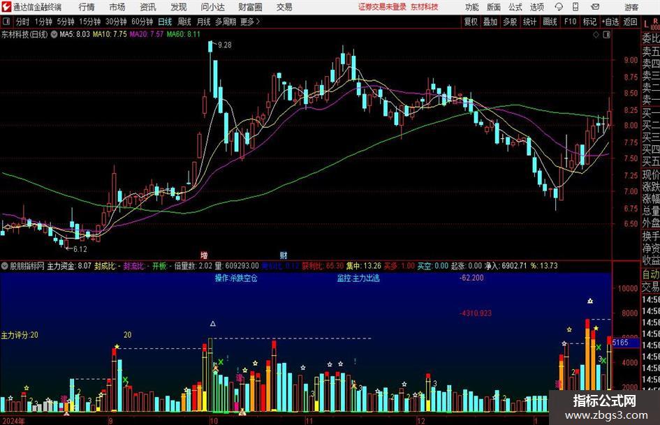The image size is (660, 425).
Task: Toggle the left sidebar panel icon
Action: pyautogui.click(x=6, y=21)
